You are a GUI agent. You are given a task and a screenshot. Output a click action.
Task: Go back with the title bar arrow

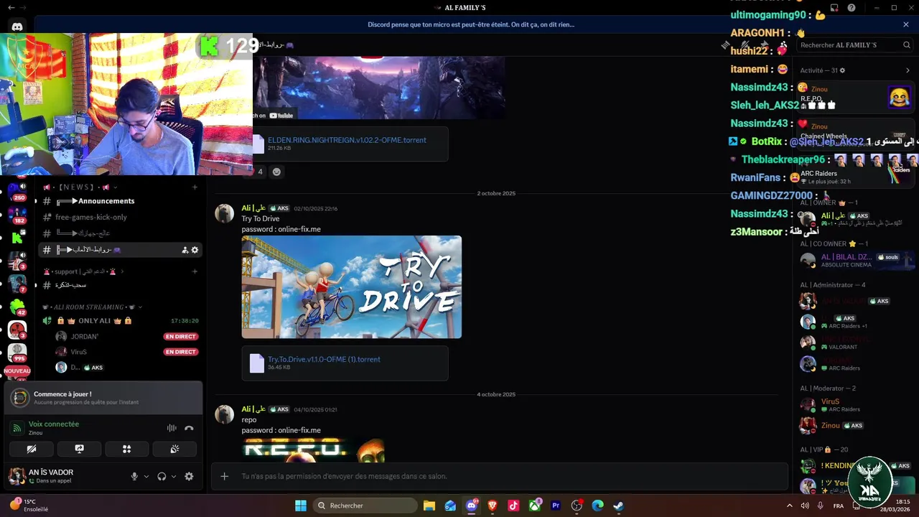[11, 7]
